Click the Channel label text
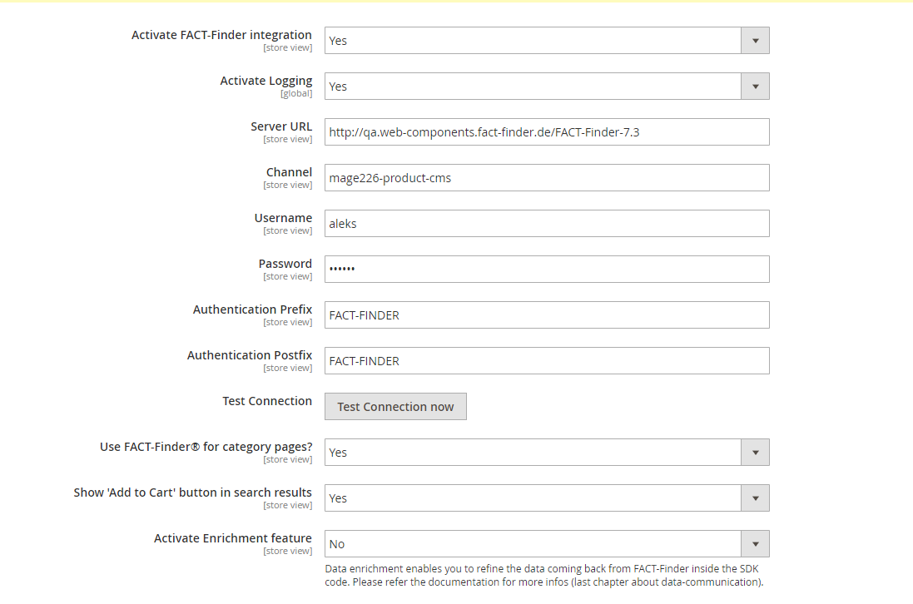This screenshot has height=604, width=913. click(x=290, y=172)
